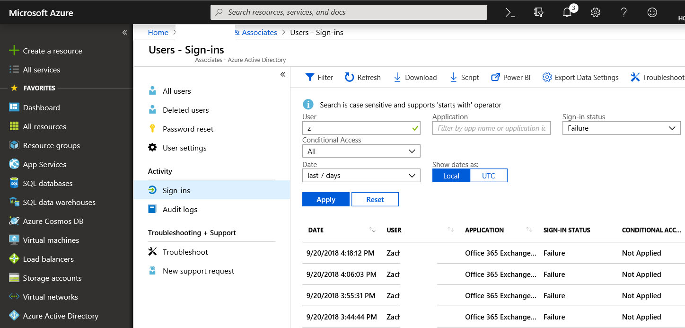Open Virtual machines icon
The width and height of the screenshot is (685, 328).
point(14,240)
